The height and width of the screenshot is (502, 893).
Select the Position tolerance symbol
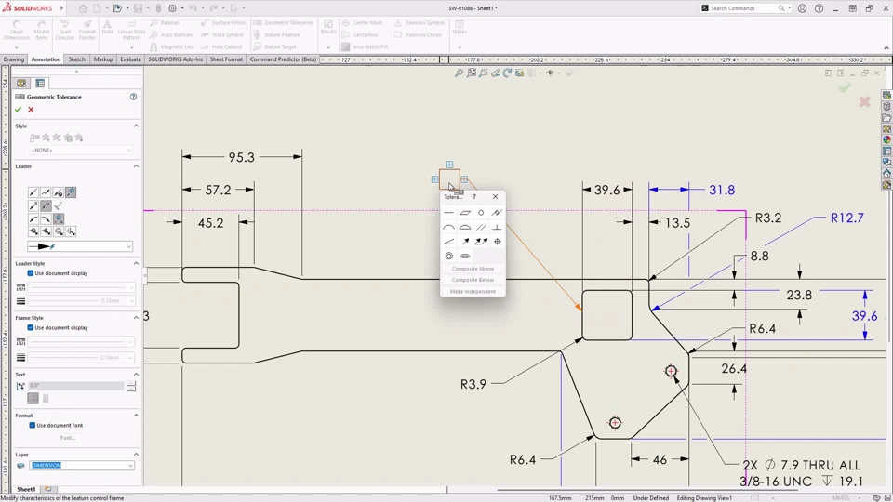[497, 242]
